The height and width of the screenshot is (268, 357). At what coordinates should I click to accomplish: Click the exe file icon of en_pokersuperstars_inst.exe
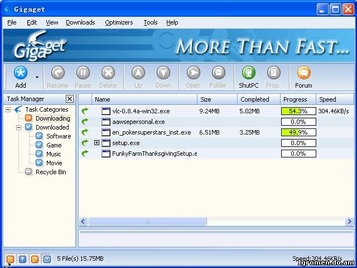pos(106,132)
